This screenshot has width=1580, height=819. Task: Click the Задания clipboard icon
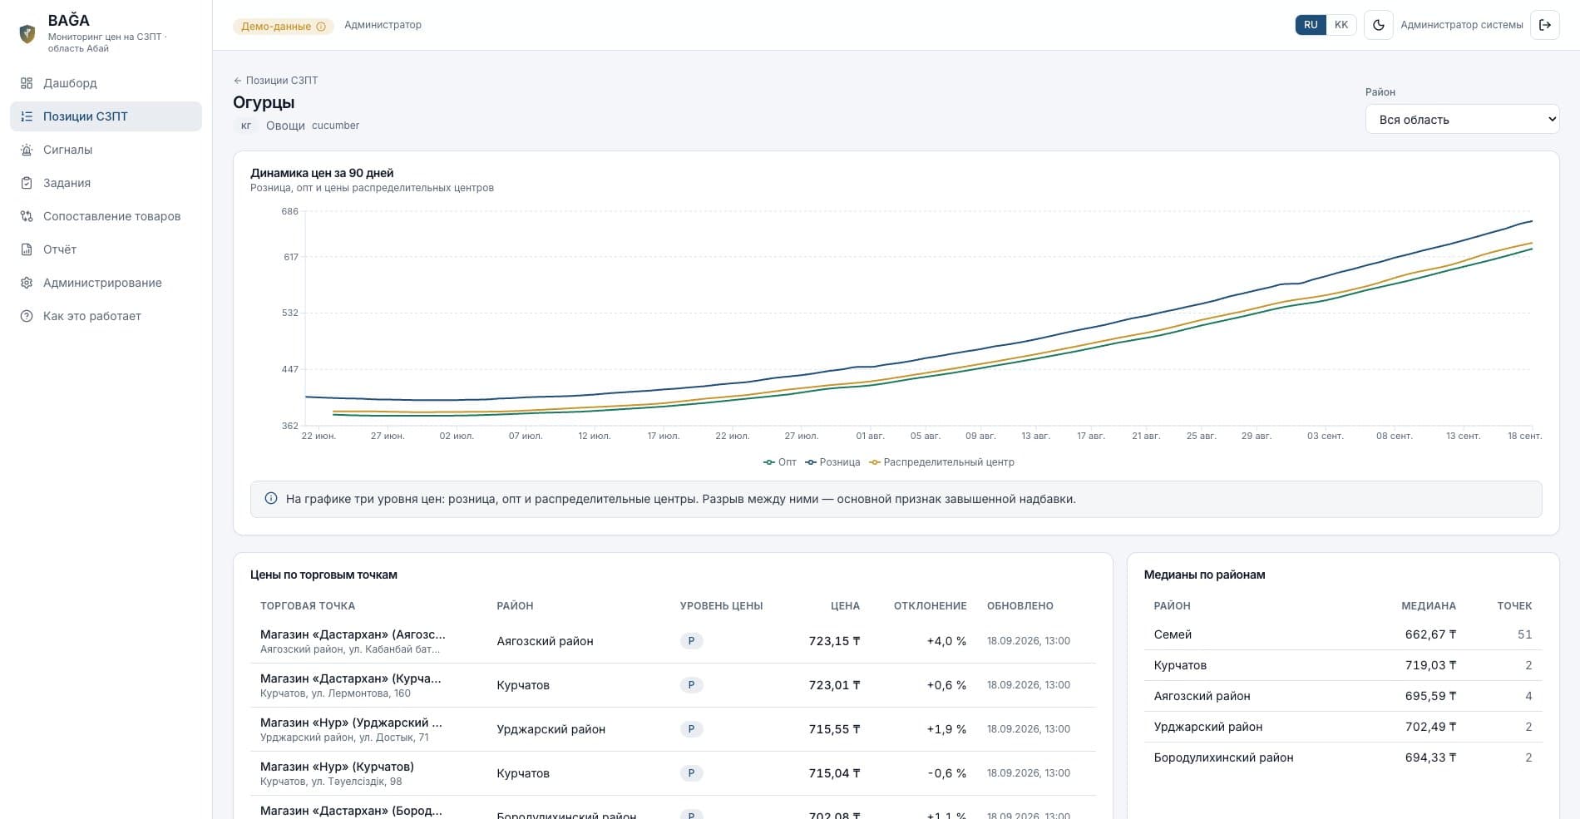(x=27, y=183)
